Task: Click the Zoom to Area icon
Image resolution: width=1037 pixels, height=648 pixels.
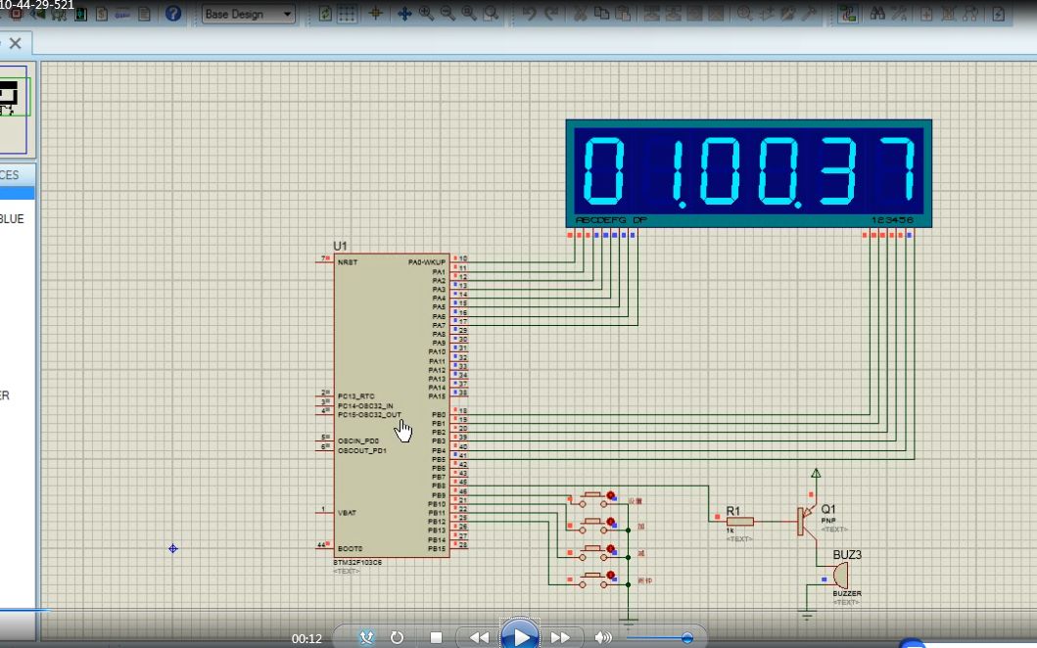Action: point(491,11)
